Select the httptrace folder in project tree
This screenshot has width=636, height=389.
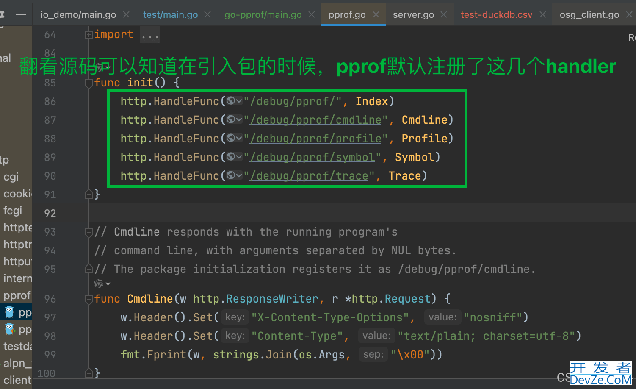point(18,245)
